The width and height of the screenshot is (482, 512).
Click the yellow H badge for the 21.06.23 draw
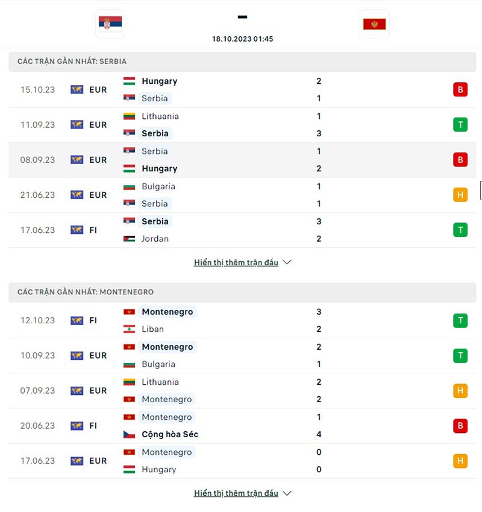(460, 195)
